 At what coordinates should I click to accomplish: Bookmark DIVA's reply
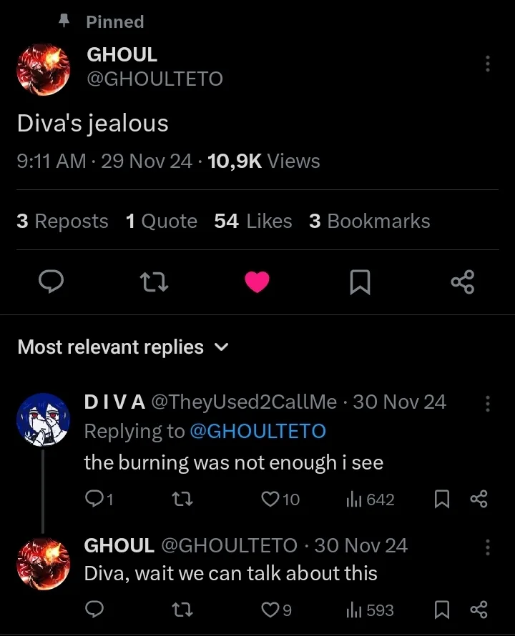click(441, 500)
